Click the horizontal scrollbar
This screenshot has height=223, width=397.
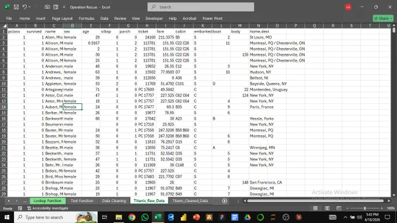(315, 201)
